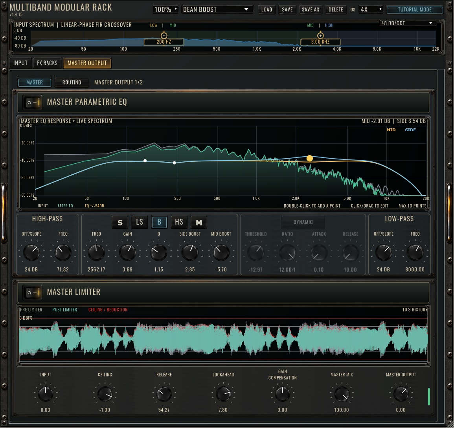Select the Master sub-tab

click(x=35, y=82)
